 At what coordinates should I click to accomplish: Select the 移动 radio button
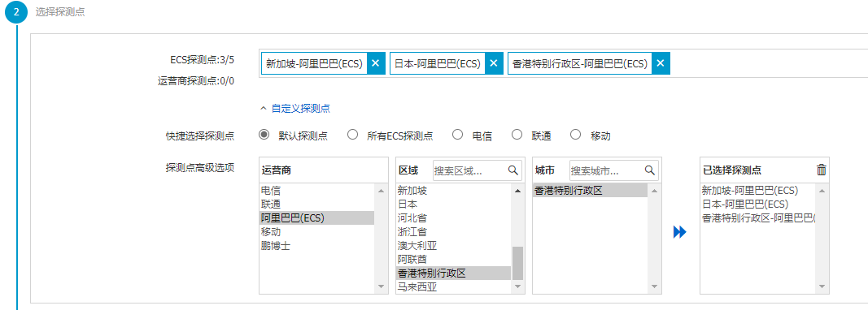(x=576, y=134)
